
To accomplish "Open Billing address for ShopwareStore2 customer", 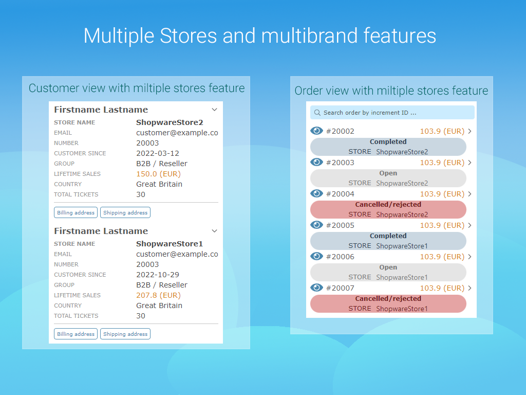I will coord(76,212).
